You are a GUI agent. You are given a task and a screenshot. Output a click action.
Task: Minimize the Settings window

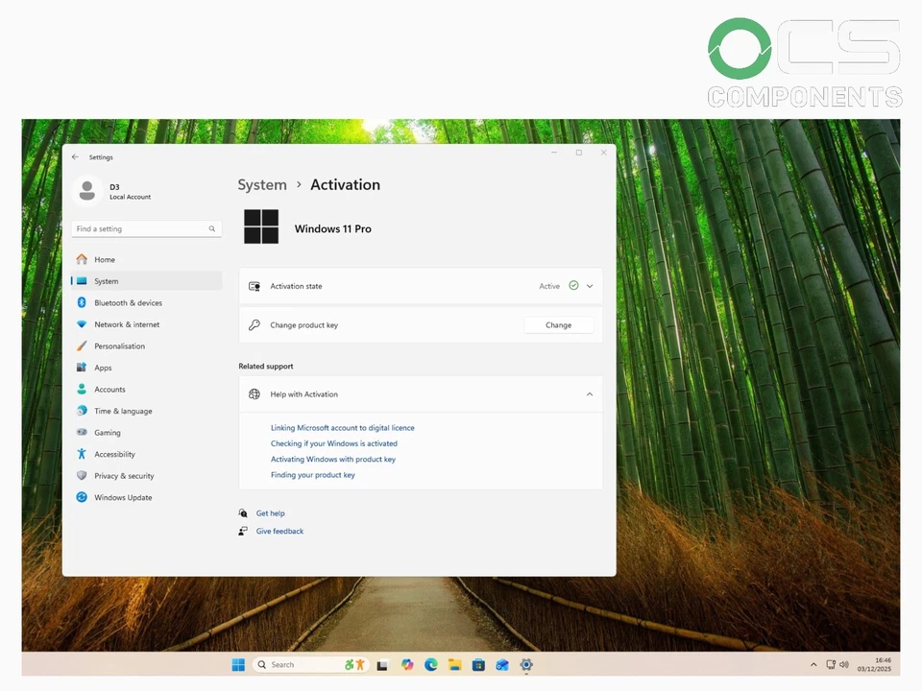pyautogui.click(x=554, y=153)
